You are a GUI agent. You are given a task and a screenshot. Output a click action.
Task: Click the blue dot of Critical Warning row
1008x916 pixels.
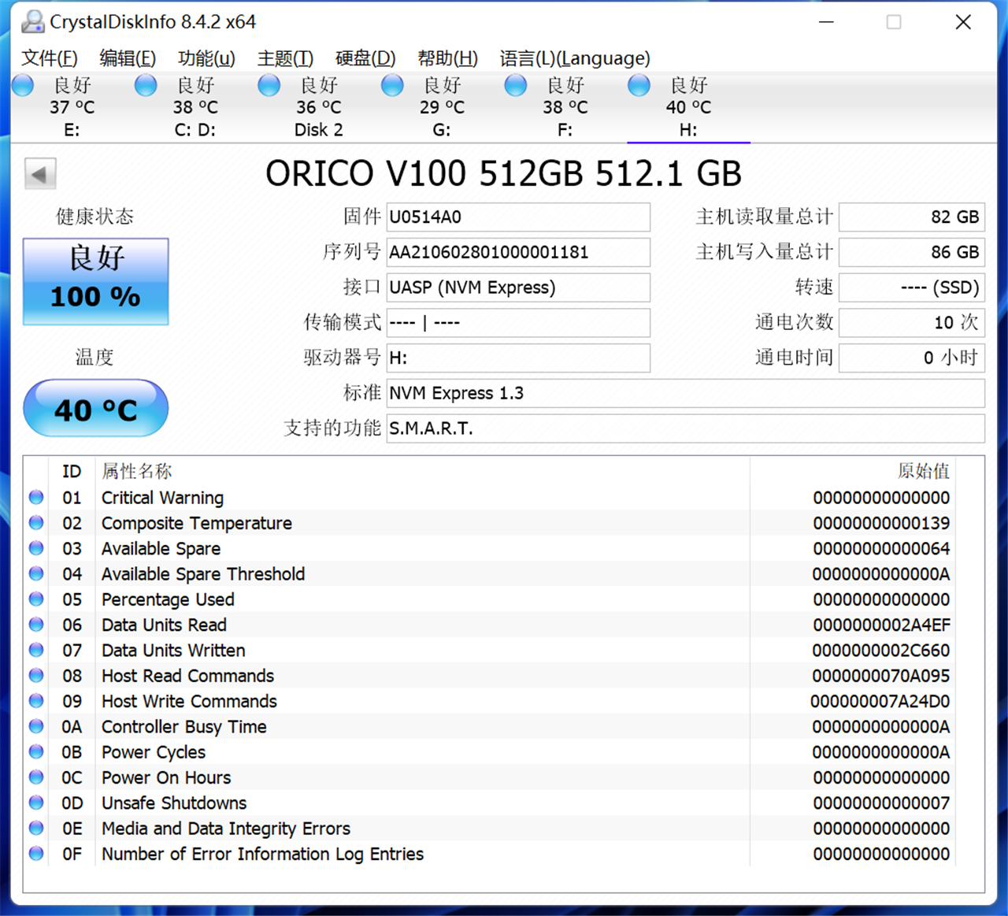36,497
